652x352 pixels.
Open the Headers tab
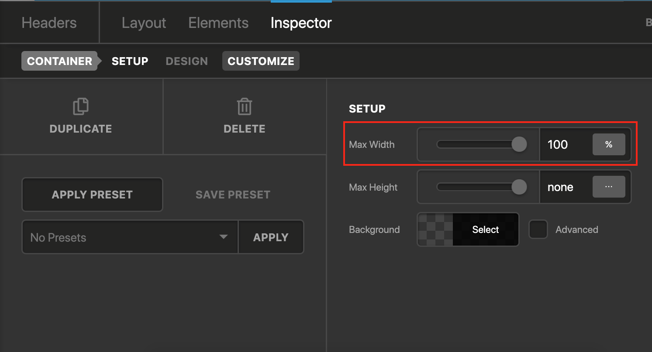(49, 23)
